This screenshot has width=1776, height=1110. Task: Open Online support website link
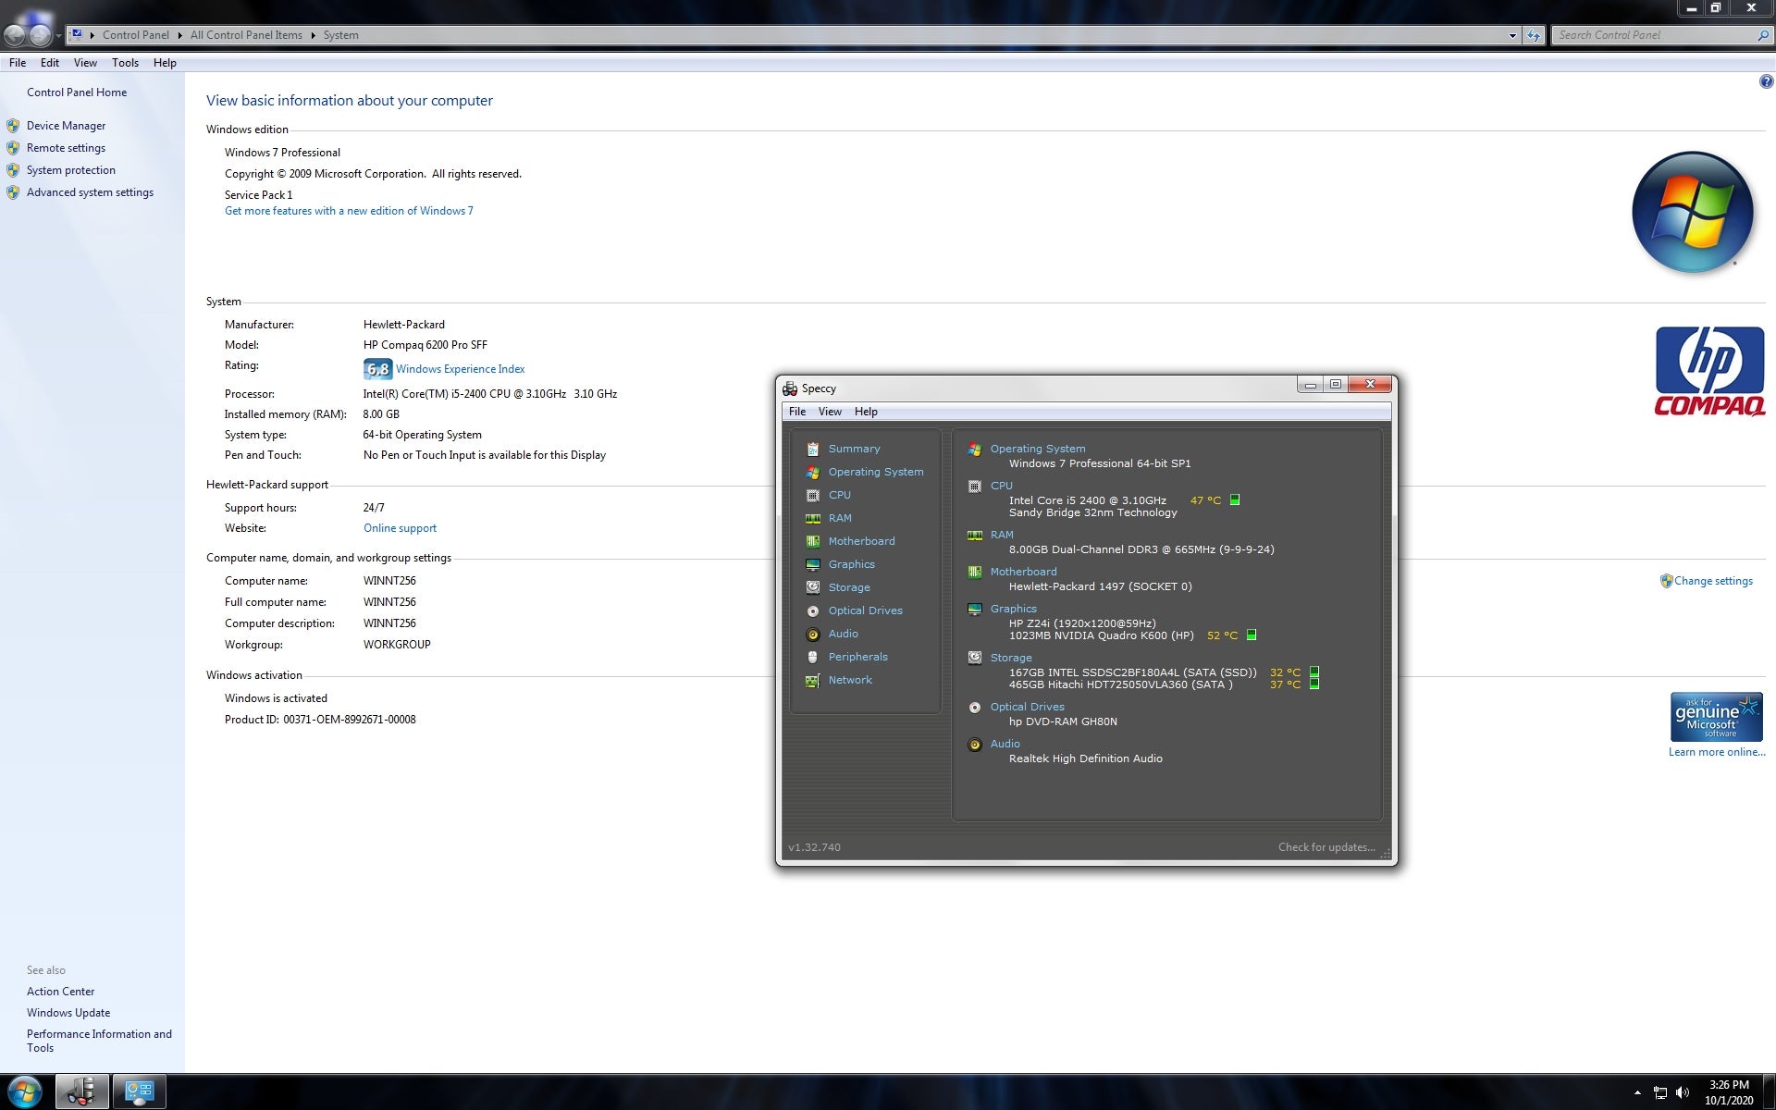click(x=400, y=528)
